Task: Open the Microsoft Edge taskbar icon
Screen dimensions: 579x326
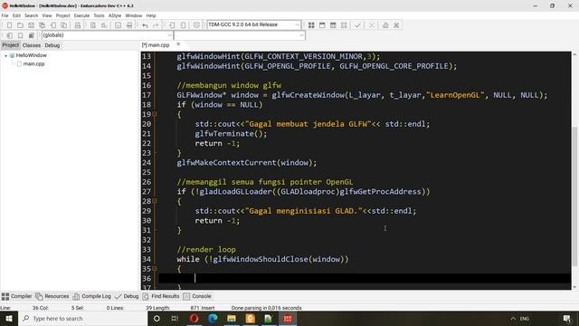Action: point(213,318)
